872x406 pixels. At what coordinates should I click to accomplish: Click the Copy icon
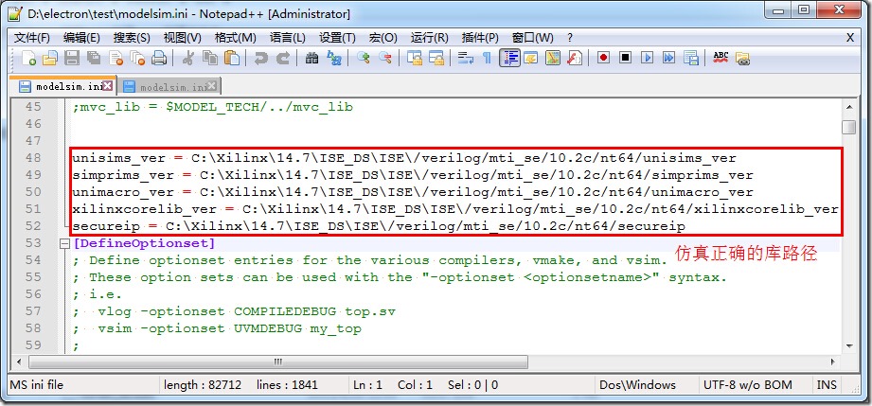209,58
